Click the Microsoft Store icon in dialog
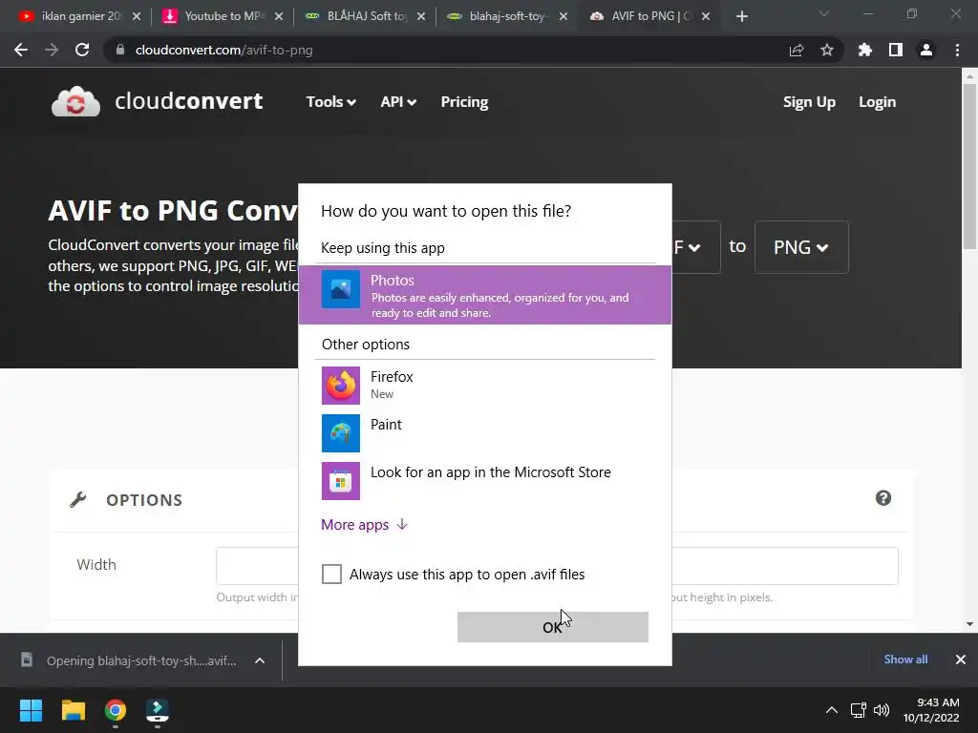 [341, 481]
